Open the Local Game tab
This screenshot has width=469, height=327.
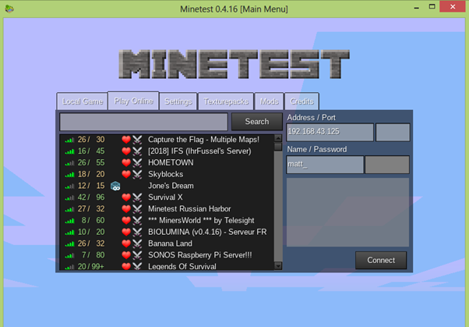83,101
